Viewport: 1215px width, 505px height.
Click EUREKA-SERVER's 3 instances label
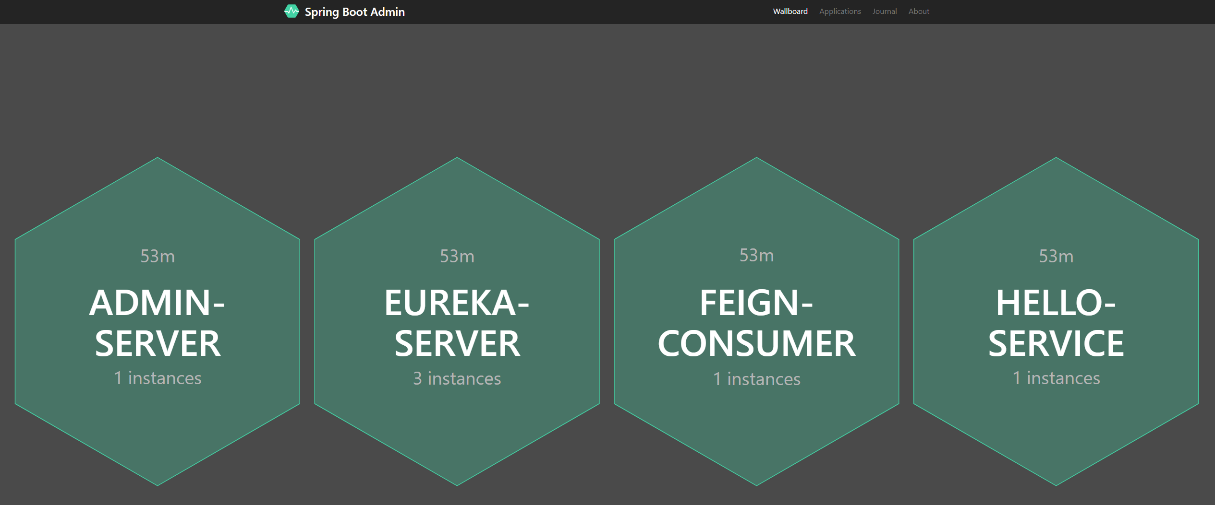(457, 378)
